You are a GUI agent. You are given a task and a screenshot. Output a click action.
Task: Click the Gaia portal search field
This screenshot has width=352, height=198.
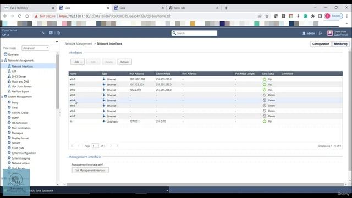pos(194,33)
